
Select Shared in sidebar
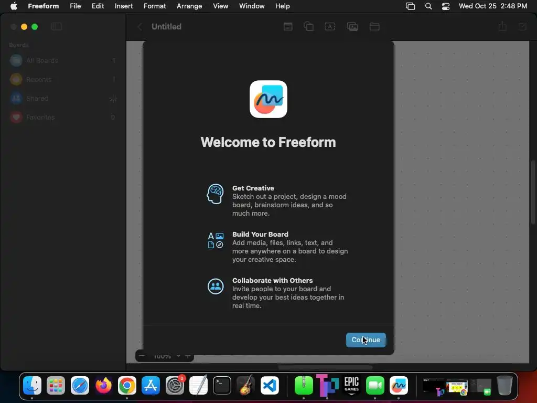[x=63, y=98]
